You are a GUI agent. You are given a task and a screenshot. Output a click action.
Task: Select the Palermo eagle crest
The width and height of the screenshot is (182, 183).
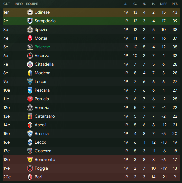point(30,47)
